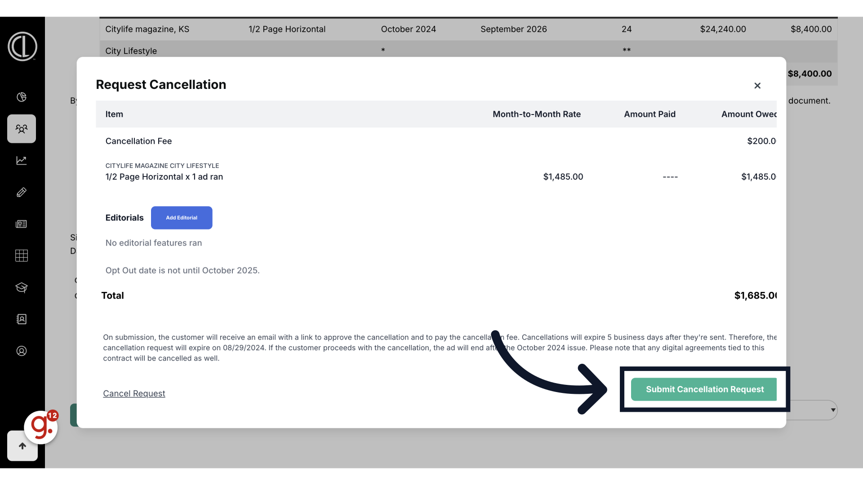
Task: Open the analytics line chart icon
Action: point(22,160)
